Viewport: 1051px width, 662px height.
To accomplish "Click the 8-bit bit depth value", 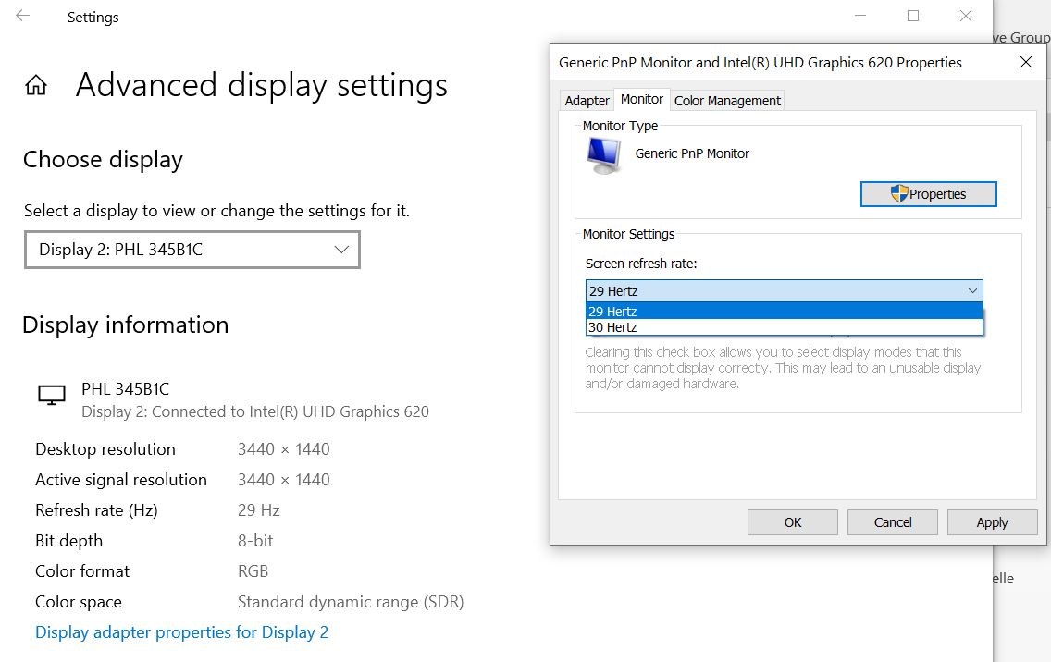I will click(x=255, y=541).
